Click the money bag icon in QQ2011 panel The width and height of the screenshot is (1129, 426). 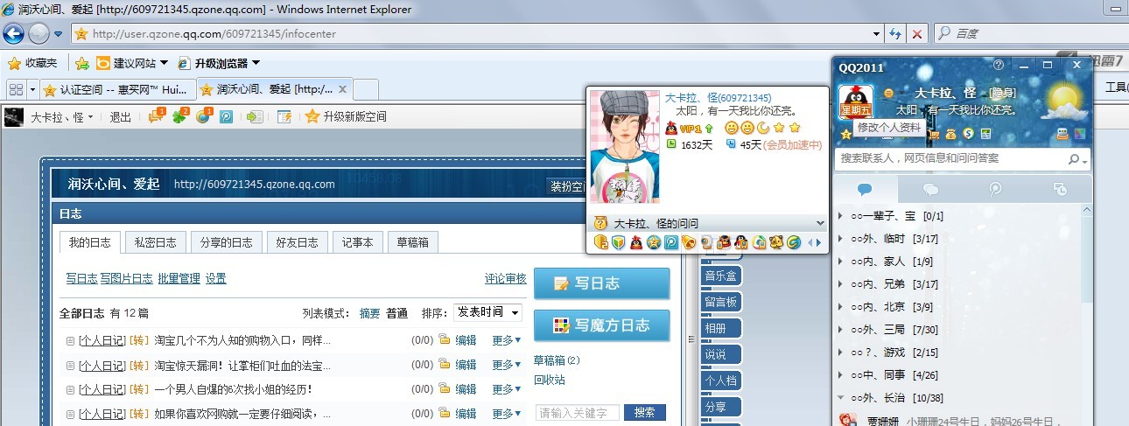tap(951, 134)
